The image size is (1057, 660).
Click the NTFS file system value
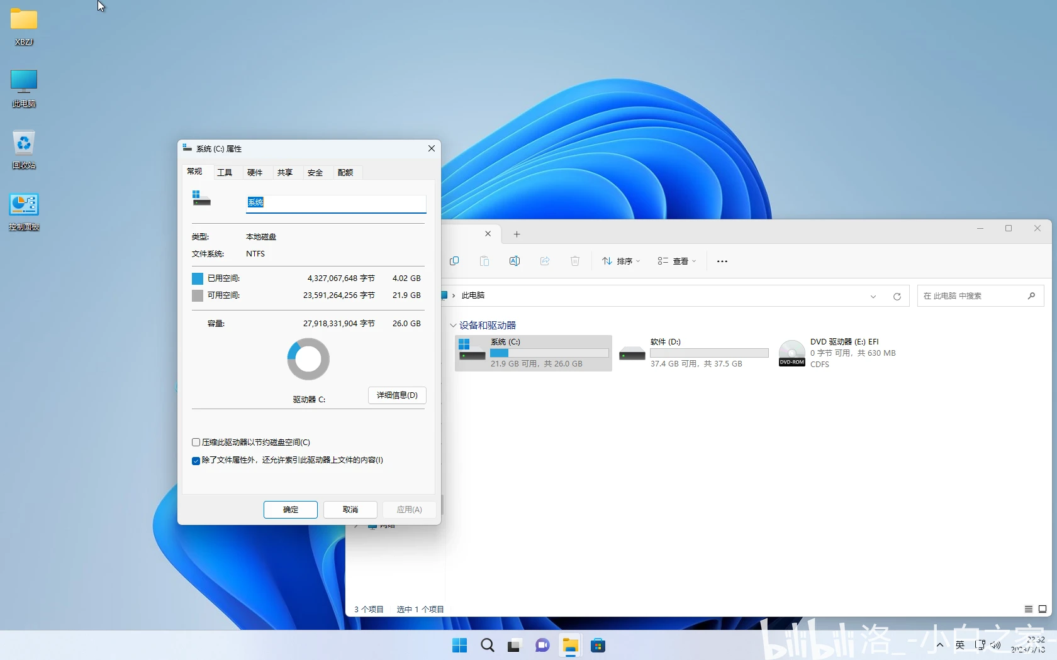255,254
